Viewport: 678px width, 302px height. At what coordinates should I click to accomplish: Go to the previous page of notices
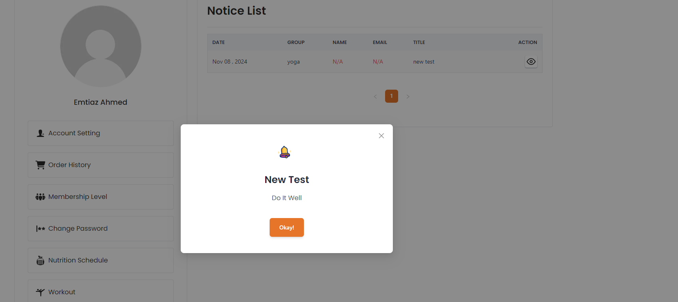point(375,97)
